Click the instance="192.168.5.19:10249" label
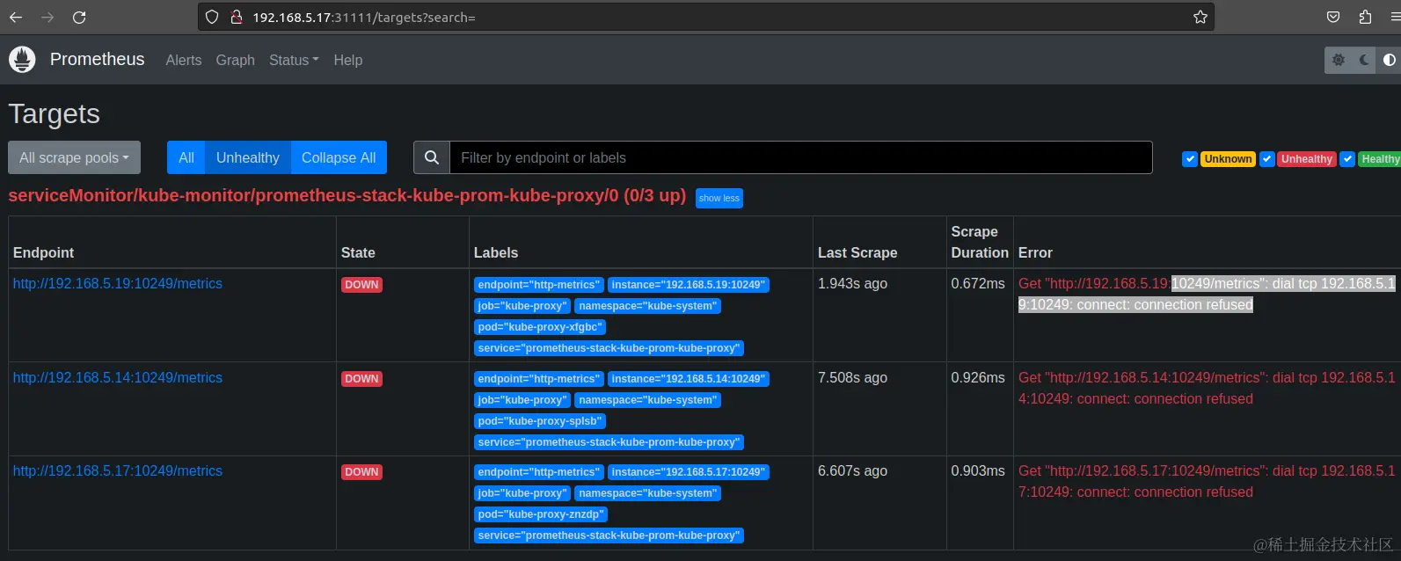 (689, 285)
